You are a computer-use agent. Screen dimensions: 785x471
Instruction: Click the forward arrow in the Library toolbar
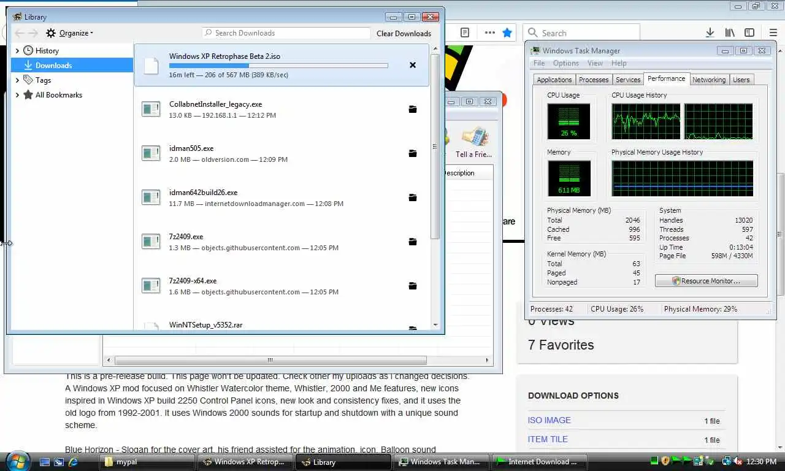[x=33, y=33]
